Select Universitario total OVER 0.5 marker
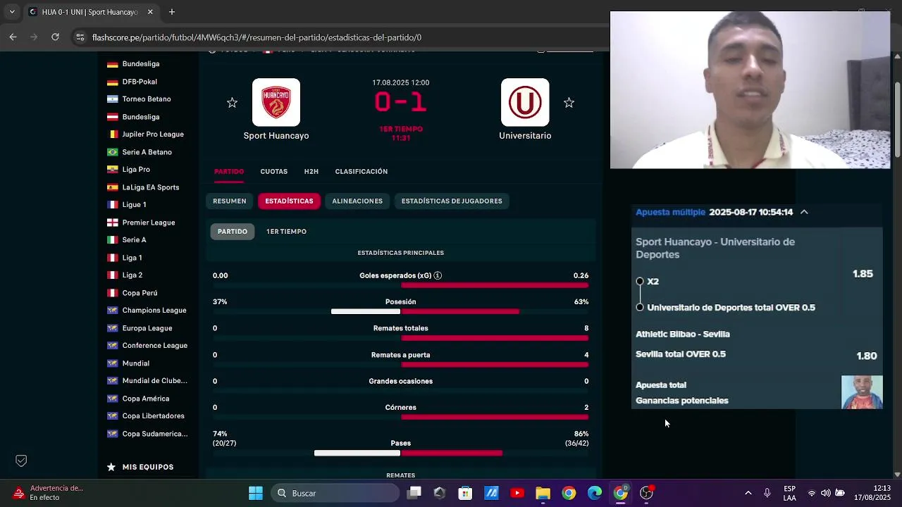 [x=640, y=308]
